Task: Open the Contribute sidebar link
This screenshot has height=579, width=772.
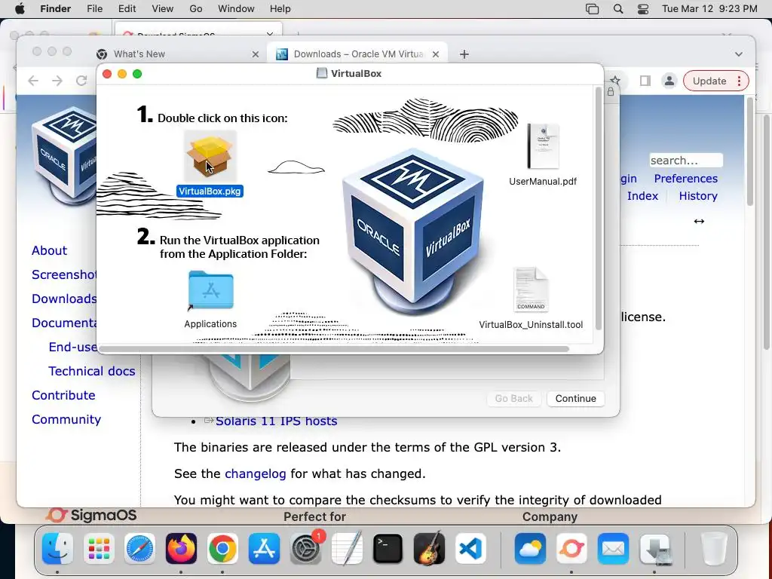Action: point(63,395)
